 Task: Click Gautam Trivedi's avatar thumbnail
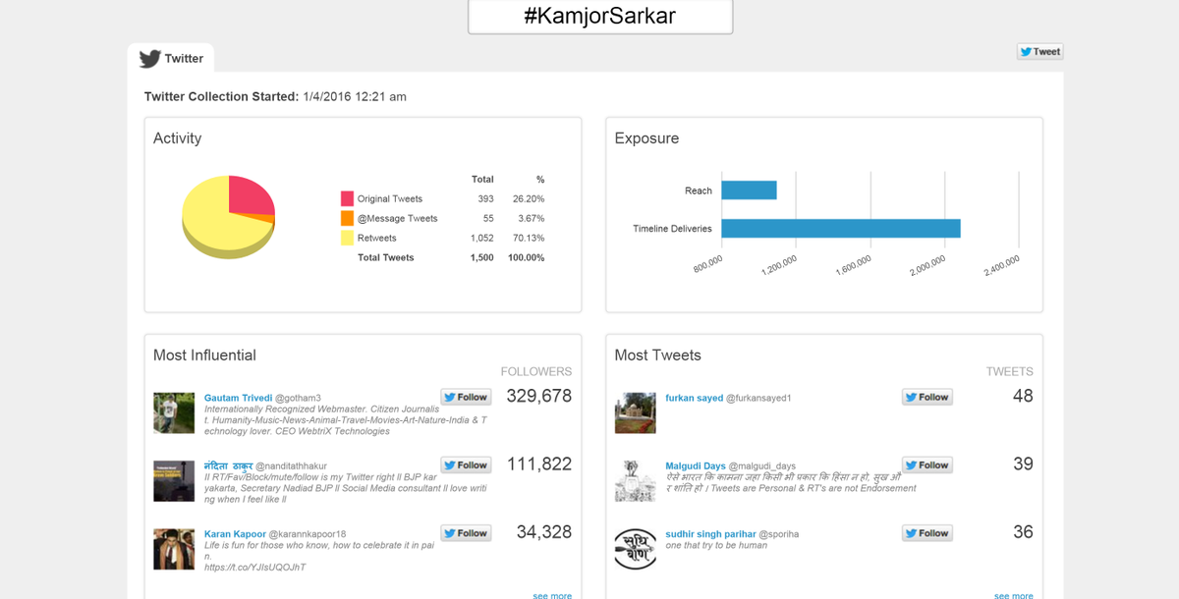click(x=174, y=413)
